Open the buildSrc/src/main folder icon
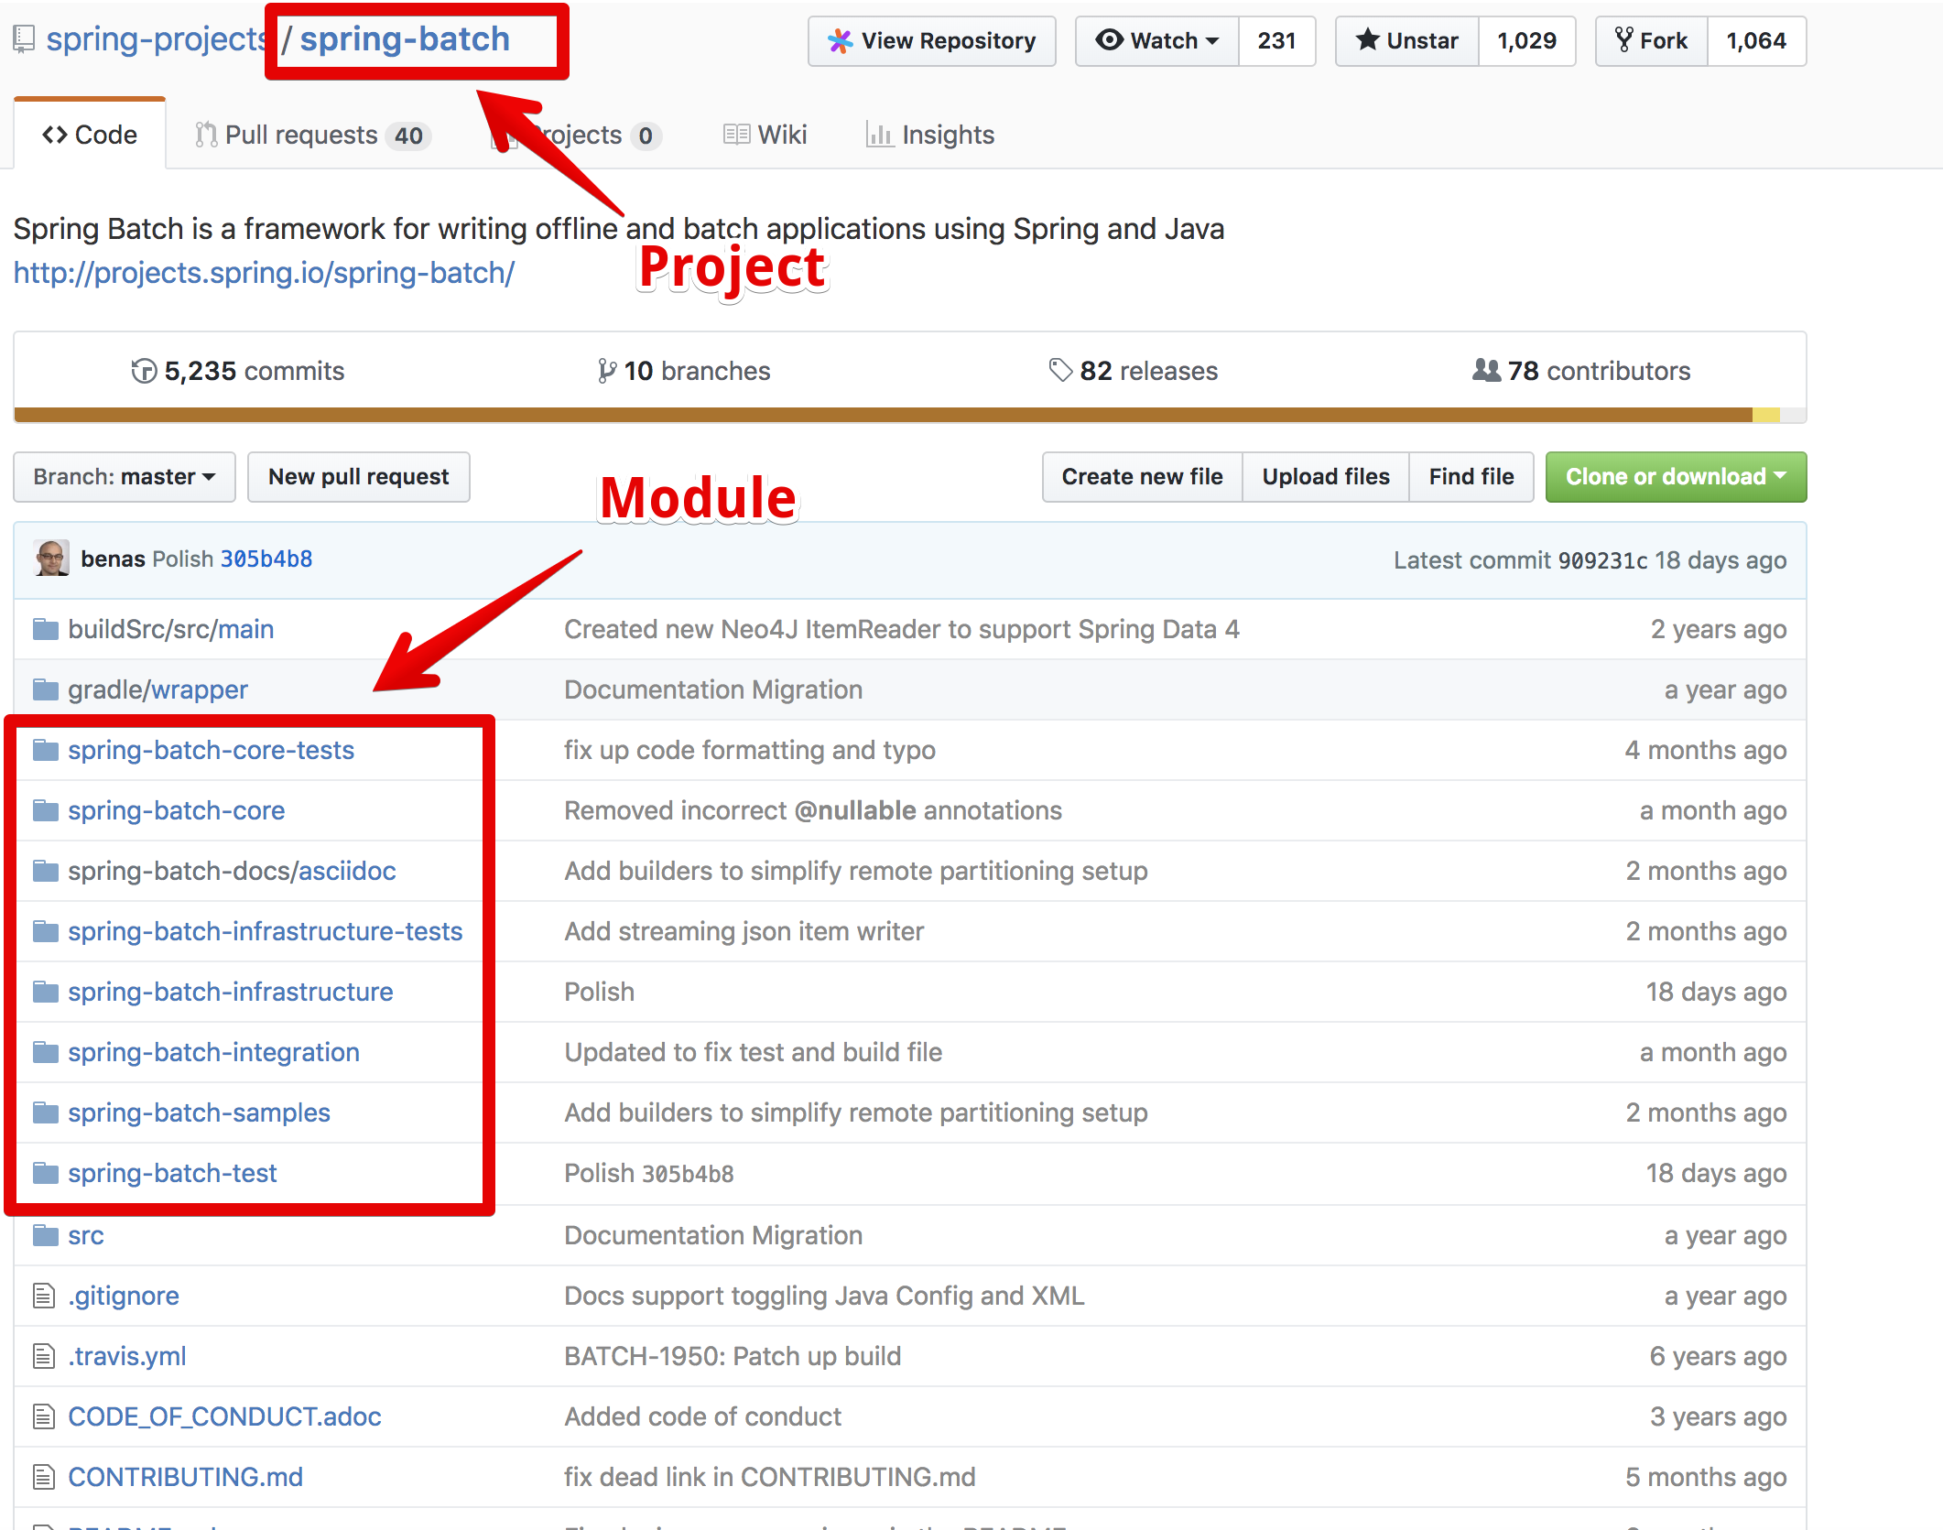This screenshot has width=1943, height=1530. pyautogui.click(x=45, y=629)
